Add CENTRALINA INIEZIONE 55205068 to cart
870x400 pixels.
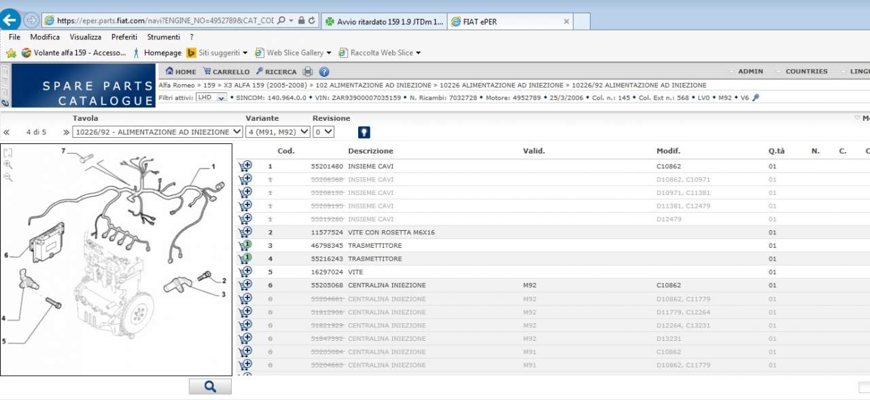245,285
